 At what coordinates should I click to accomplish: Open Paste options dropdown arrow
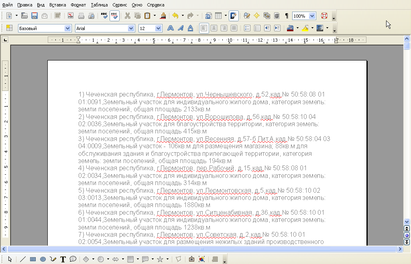click(155, 16)
